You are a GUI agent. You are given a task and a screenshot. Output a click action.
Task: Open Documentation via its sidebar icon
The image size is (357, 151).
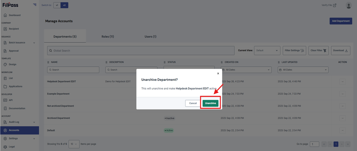coord(5,108)
